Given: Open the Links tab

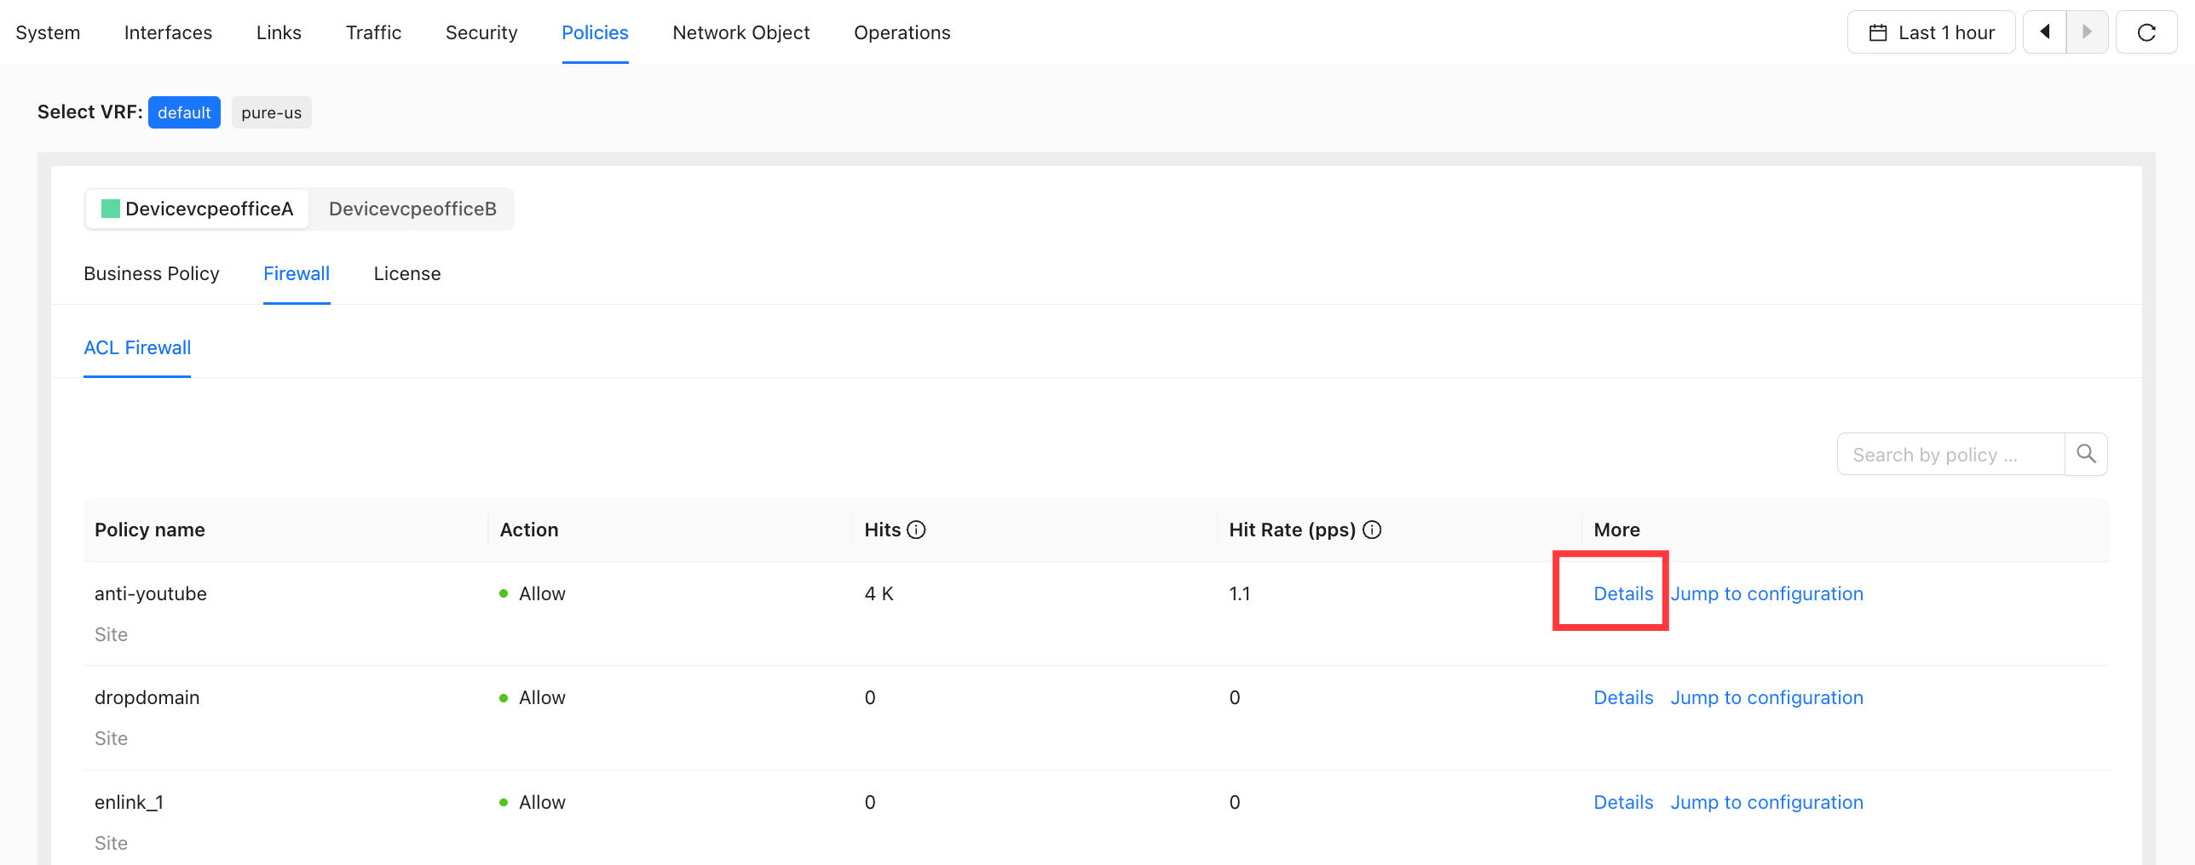Looking at the screenshot, I should pyautogui.click(x=279, y=32).
